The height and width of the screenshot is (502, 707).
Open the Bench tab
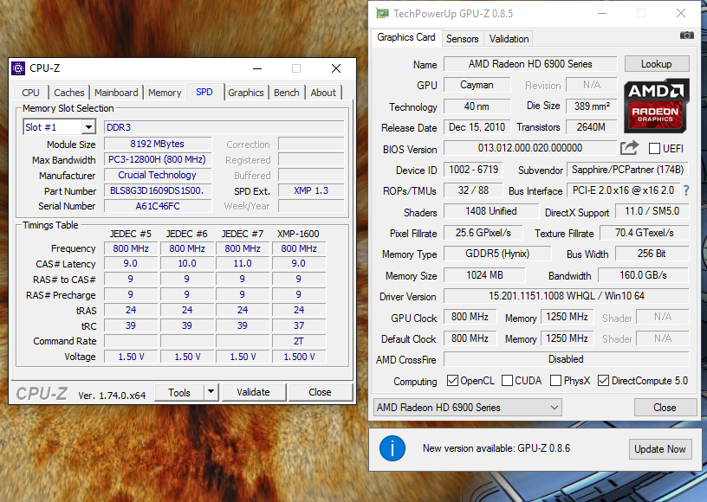pyautogui.click(x=286, y=93)
